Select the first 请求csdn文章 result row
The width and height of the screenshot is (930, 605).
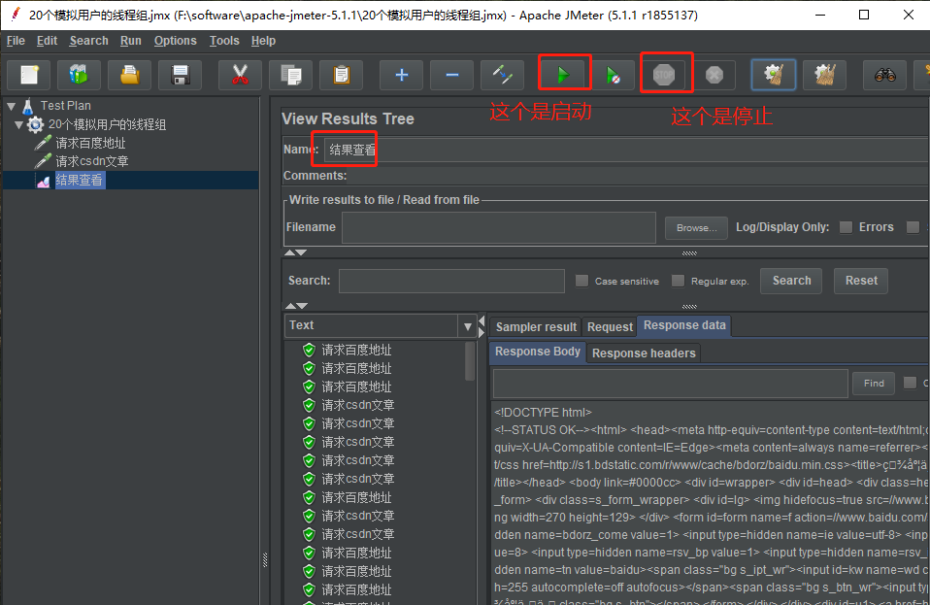coord(357,405)
